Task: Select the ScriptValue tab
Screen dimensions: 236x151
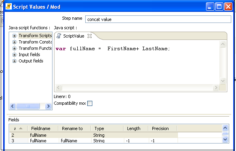Action: (x=73, y=36)
